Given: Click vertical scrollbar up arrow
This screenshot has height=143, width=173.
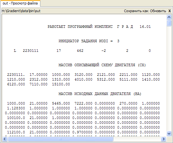Looking at the screenshot, I should click(169, 17).
